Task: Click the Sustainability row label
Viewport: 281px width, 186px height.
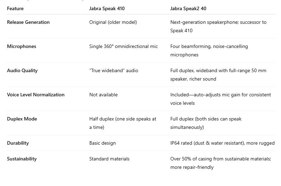Action: (x=22, y=159)
